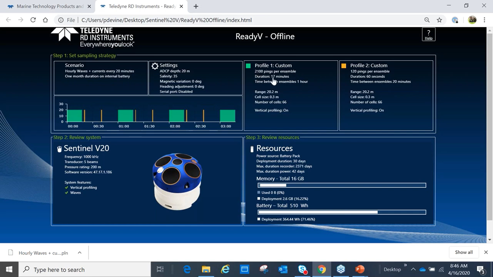The width and height of the screenshot is (493, 277).
Task: Click the first green ensemble bar at 00:00
Action: click(75, 116)
